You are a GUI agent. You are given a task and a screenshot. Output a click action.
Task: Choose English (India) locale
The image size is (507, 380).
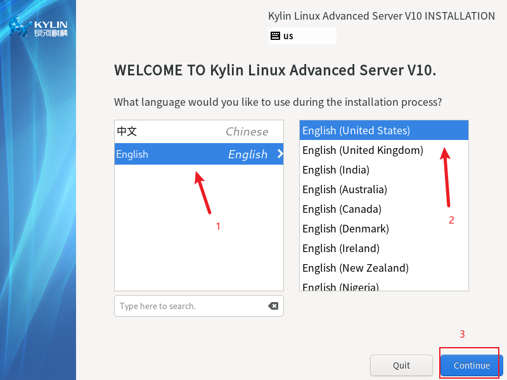tap(384, 170)
